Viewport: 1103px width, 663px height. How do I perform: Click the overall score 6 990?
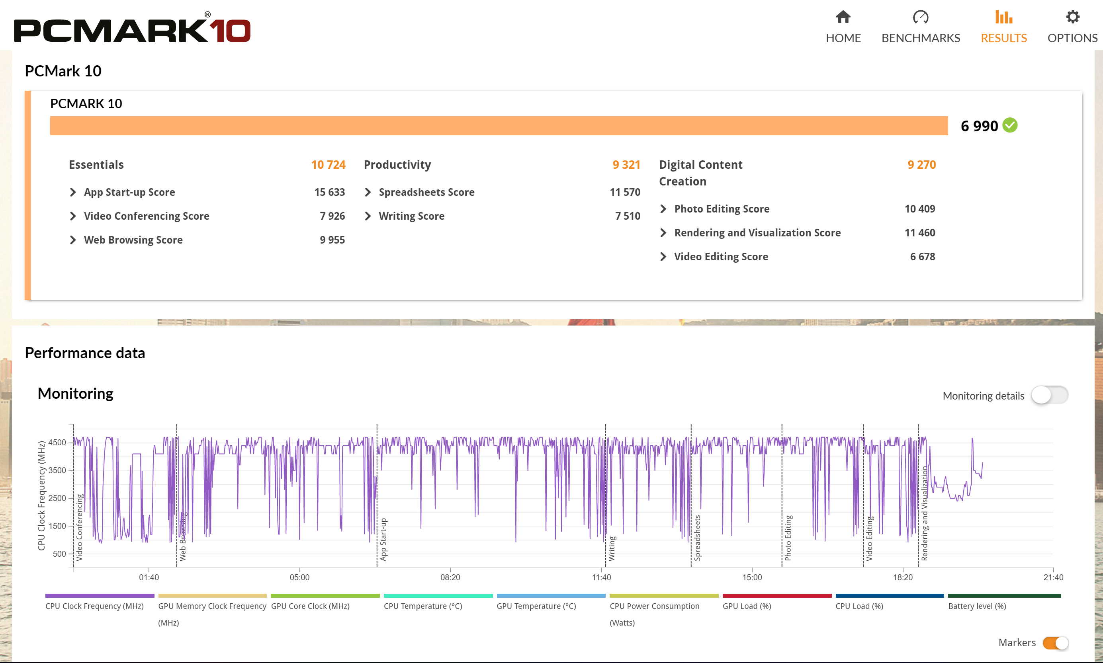pos(979,125)
